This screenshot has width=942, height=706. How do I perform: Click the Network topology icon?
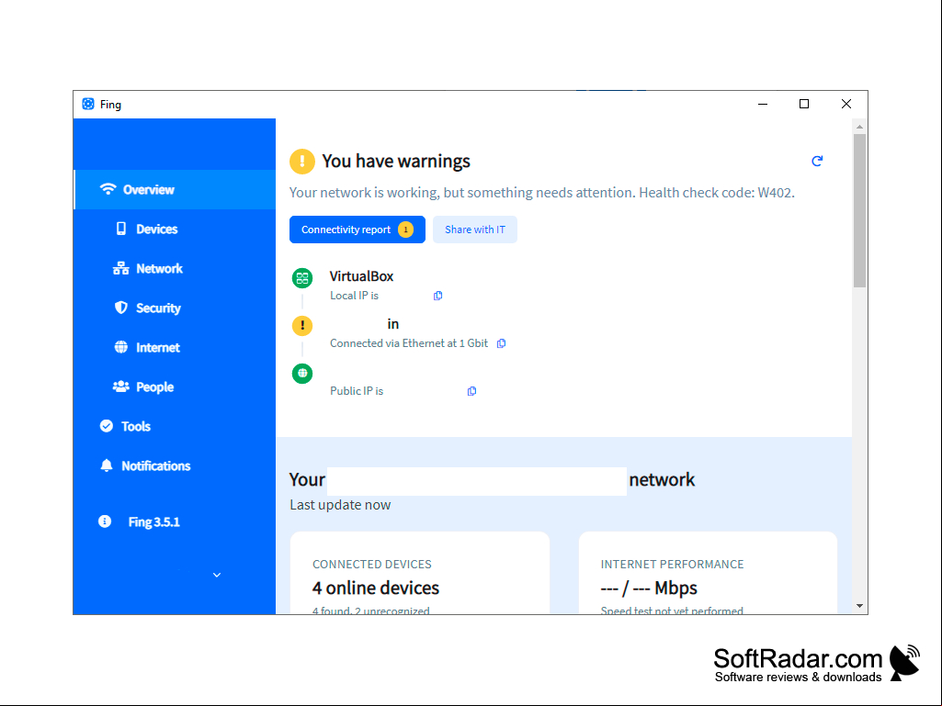click(120, 268)
